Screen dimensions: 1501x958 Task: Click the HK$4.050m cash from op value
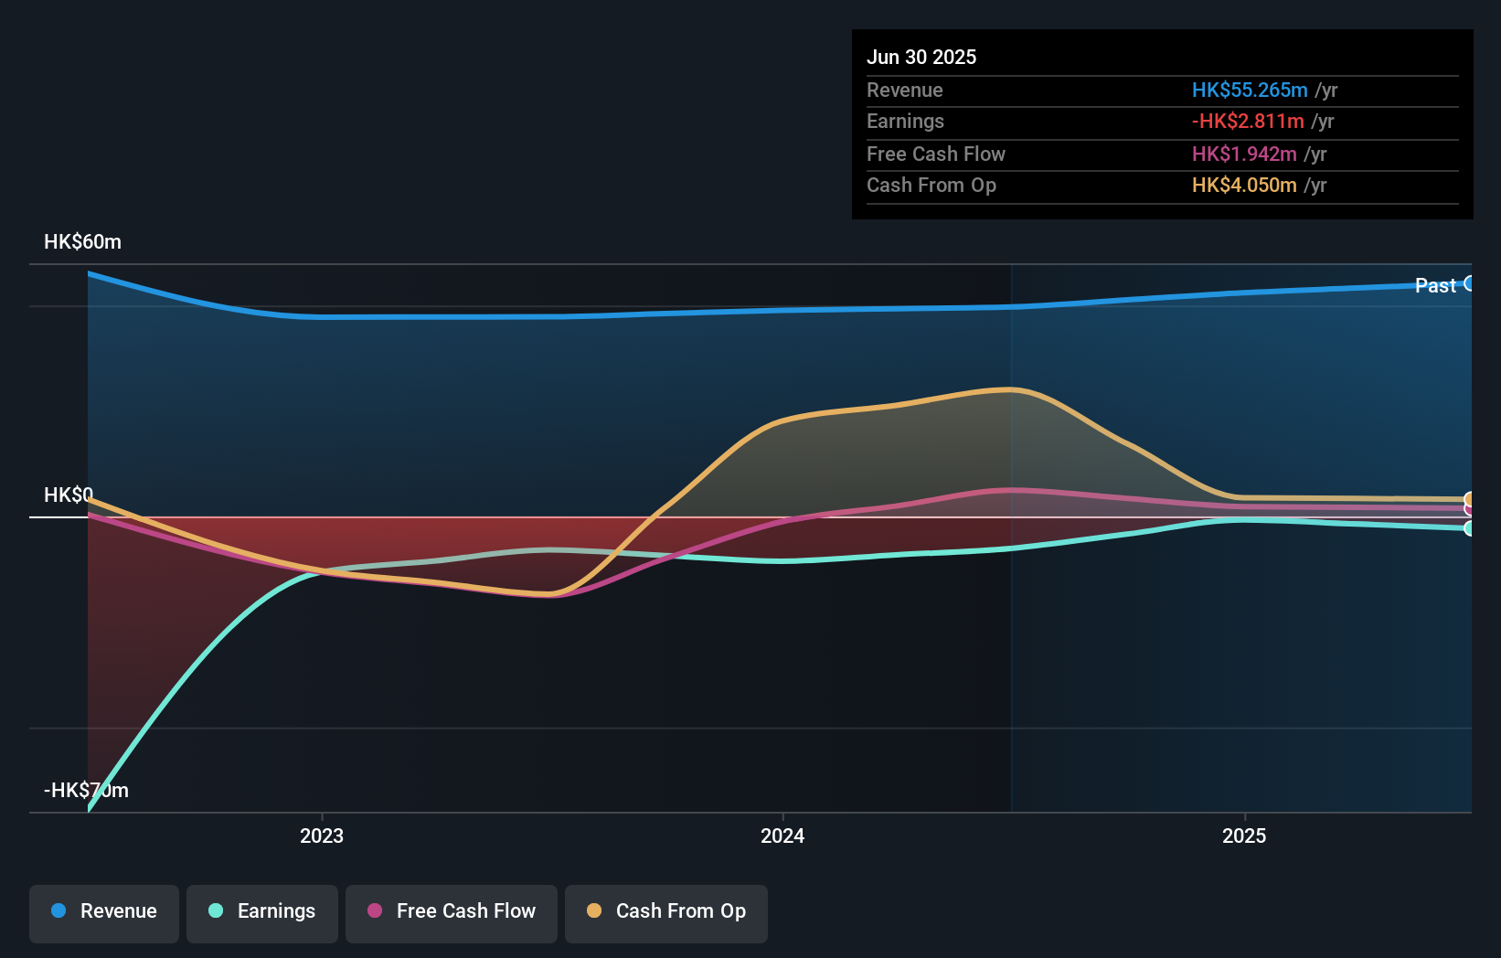click(1244, 185)
